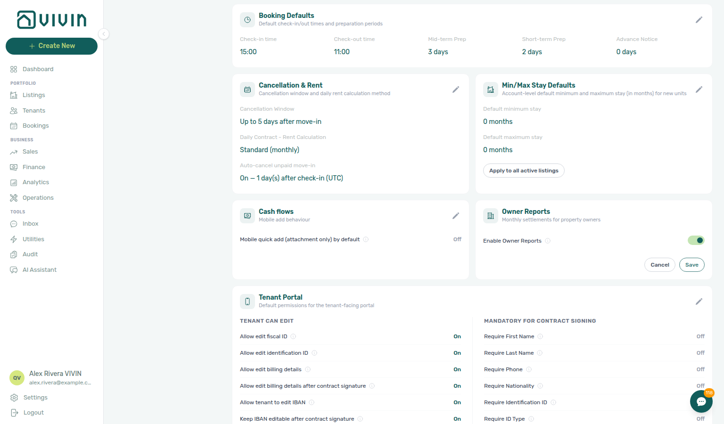Viewport: 724px width, 424px height.
Task: Collapse the sidebar with the chevron button
Action: coord(104,34)
